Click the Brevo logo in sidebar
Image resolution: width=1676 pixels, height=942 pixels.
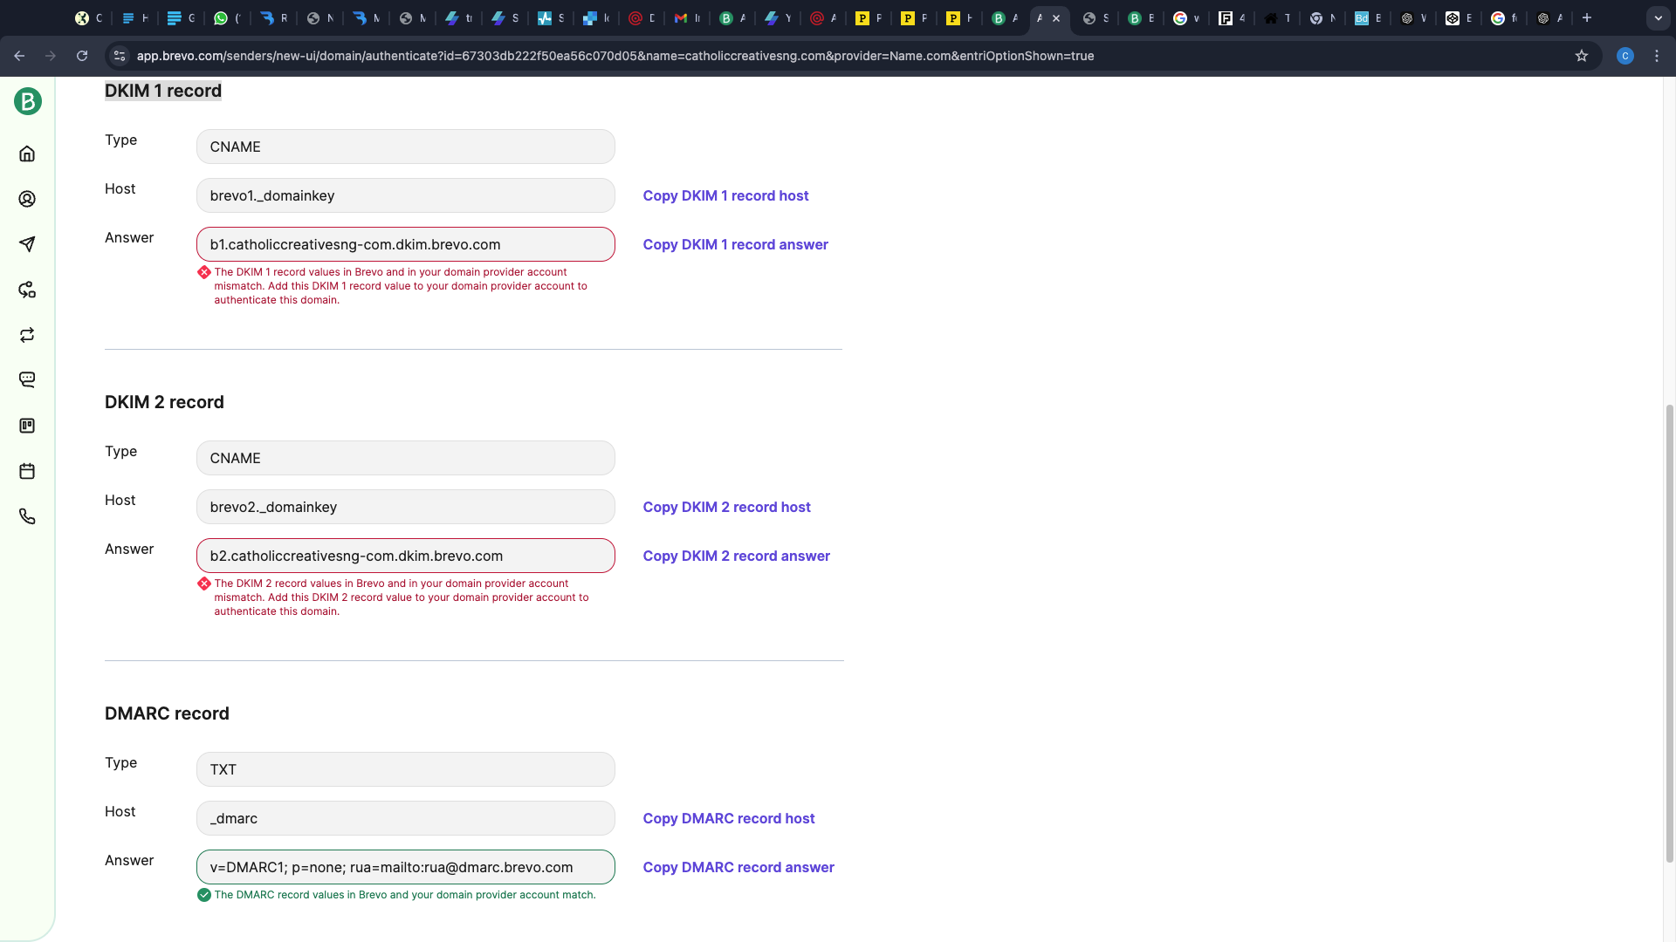(28, 101)
